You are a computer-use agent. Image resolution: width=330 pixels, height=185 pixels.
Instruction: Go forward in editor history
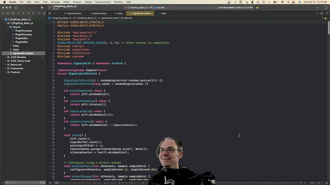click(x=58, y=13)
